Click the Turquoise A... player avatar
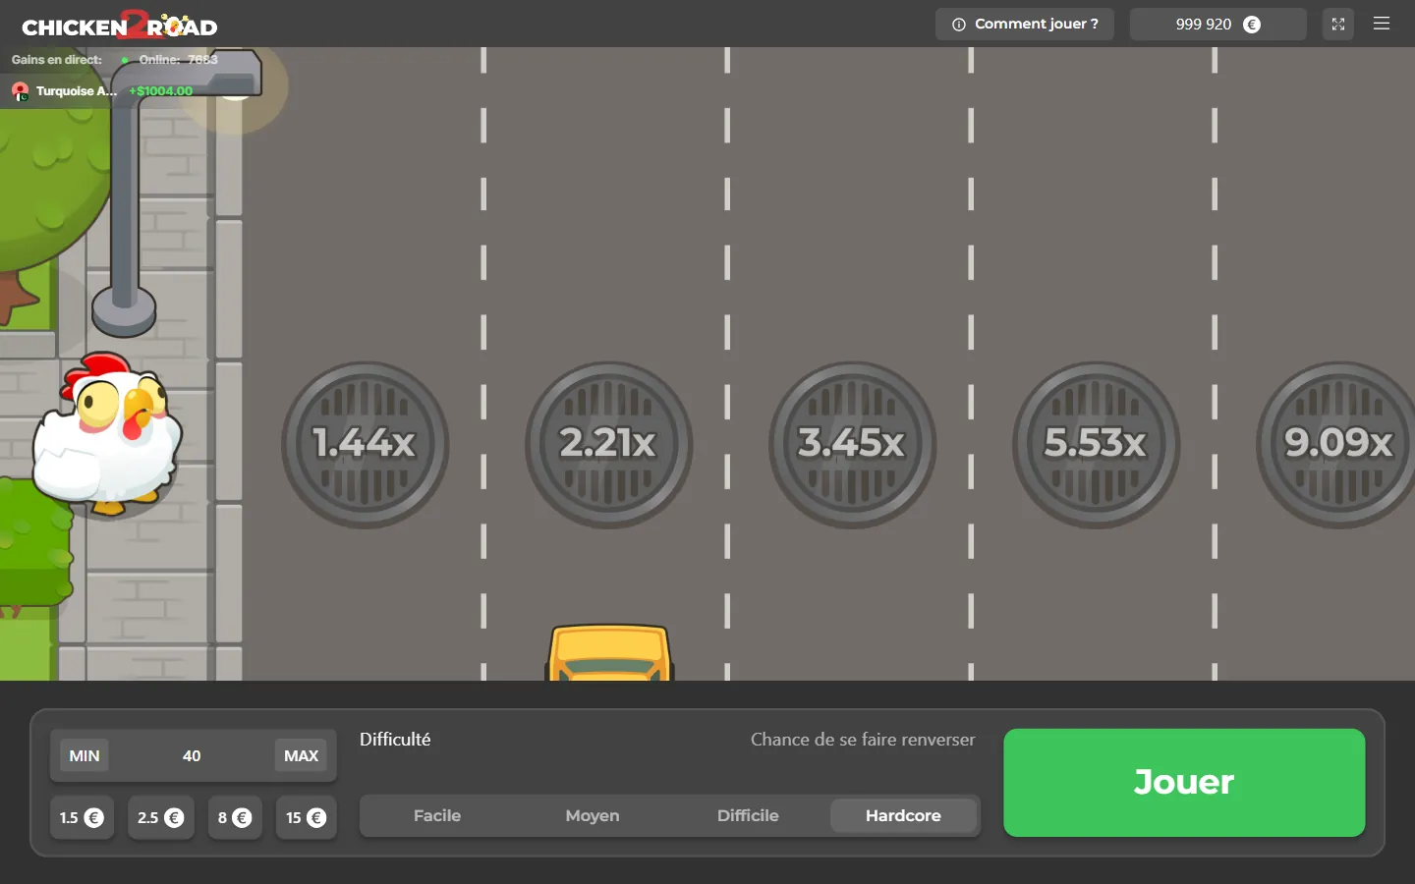 [x=20, y=91]
